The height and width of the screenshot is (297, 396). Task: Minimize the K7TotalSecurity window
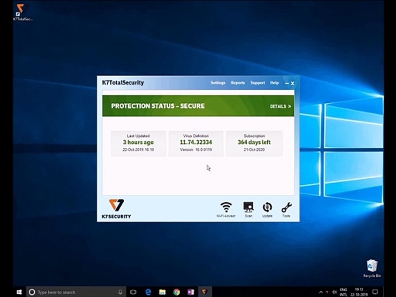[287, 83]
